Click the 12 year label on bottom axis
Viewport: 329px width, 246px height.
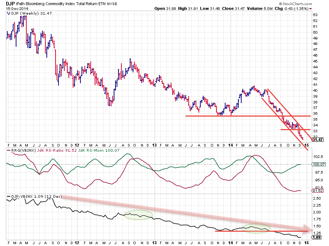(x=77, y=243)
